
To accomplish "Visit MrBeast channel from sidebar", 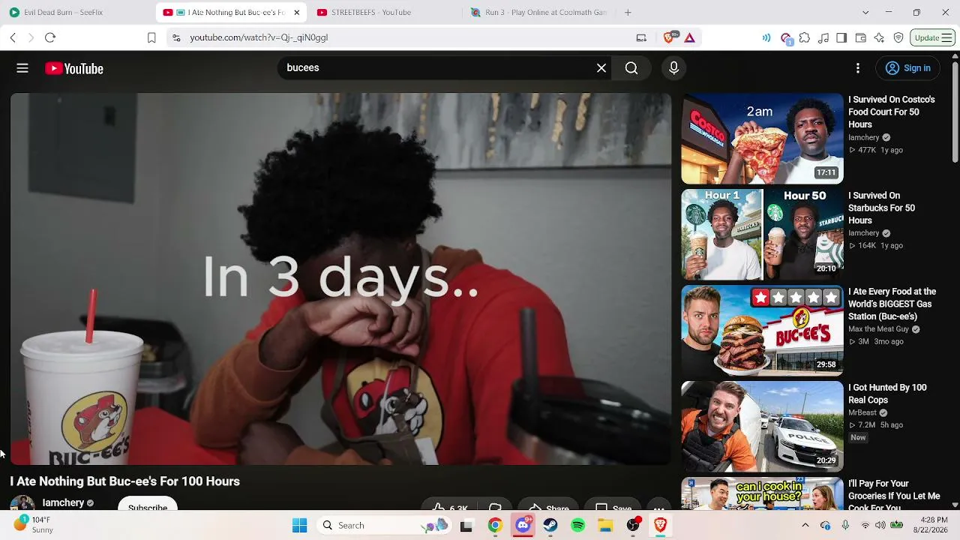I will click(x=862, y=412).
